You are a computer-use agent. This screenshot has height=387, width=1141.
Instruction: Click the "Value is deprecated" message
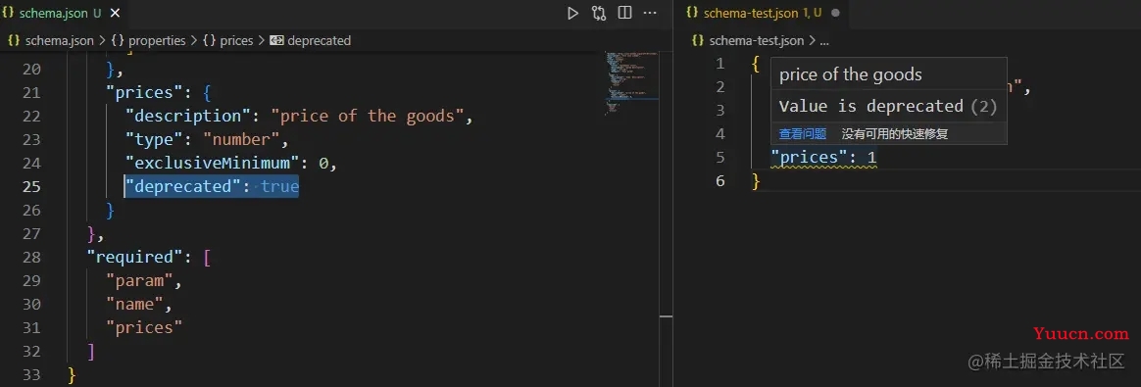(x=871, y=106)
